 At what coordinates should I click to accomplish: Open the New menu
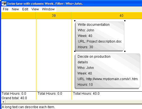click(x=15, y=9)
